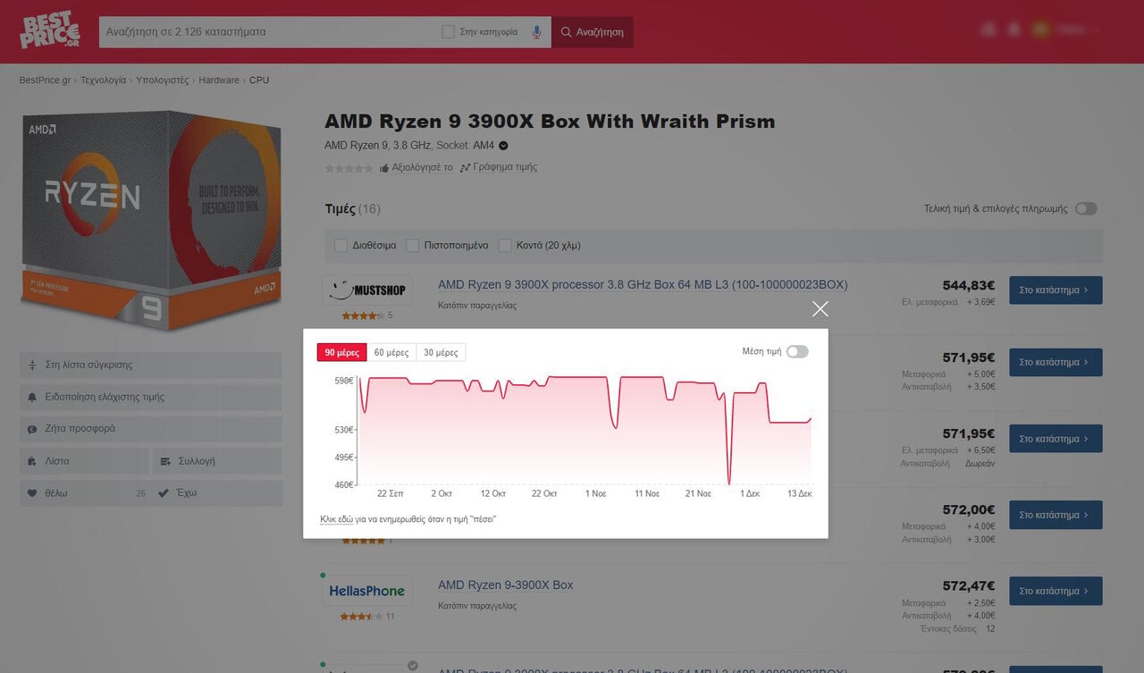Open the Υπολογιστές breadcrumb link

162,80
